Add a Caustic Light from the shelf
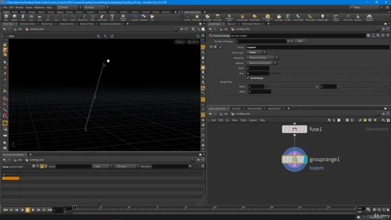Image resolution: width=391 pixels, height=220 pixels. (298, 18)
